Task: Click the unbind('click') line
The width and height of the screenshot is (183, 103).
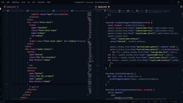Action: click(x=144, y=47)
